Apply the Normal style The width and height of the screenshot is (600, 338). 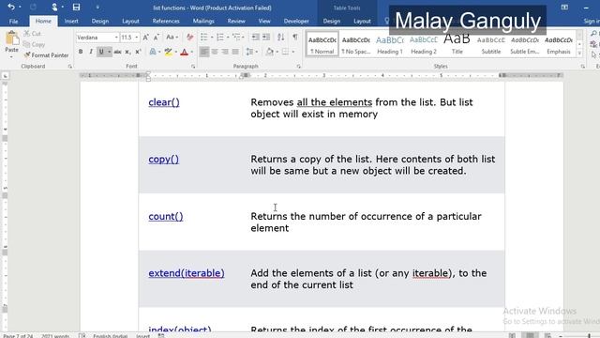click(322, 44)
